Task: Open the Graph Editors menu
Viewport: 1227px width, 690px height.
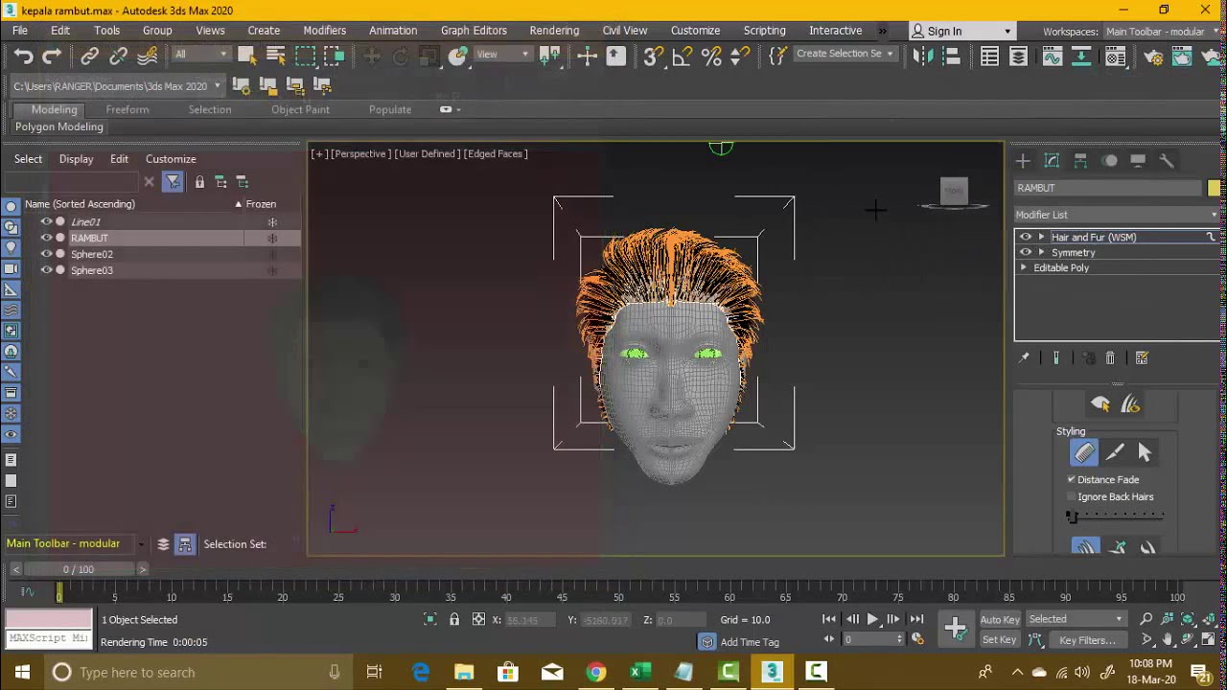Action: click(x=474, y=31)
